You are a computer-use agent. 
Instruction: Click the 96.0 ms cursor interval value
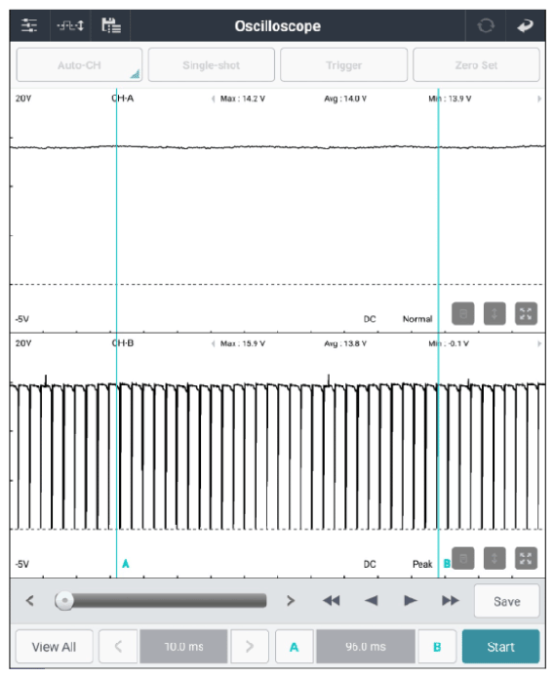tap(365, 647)
